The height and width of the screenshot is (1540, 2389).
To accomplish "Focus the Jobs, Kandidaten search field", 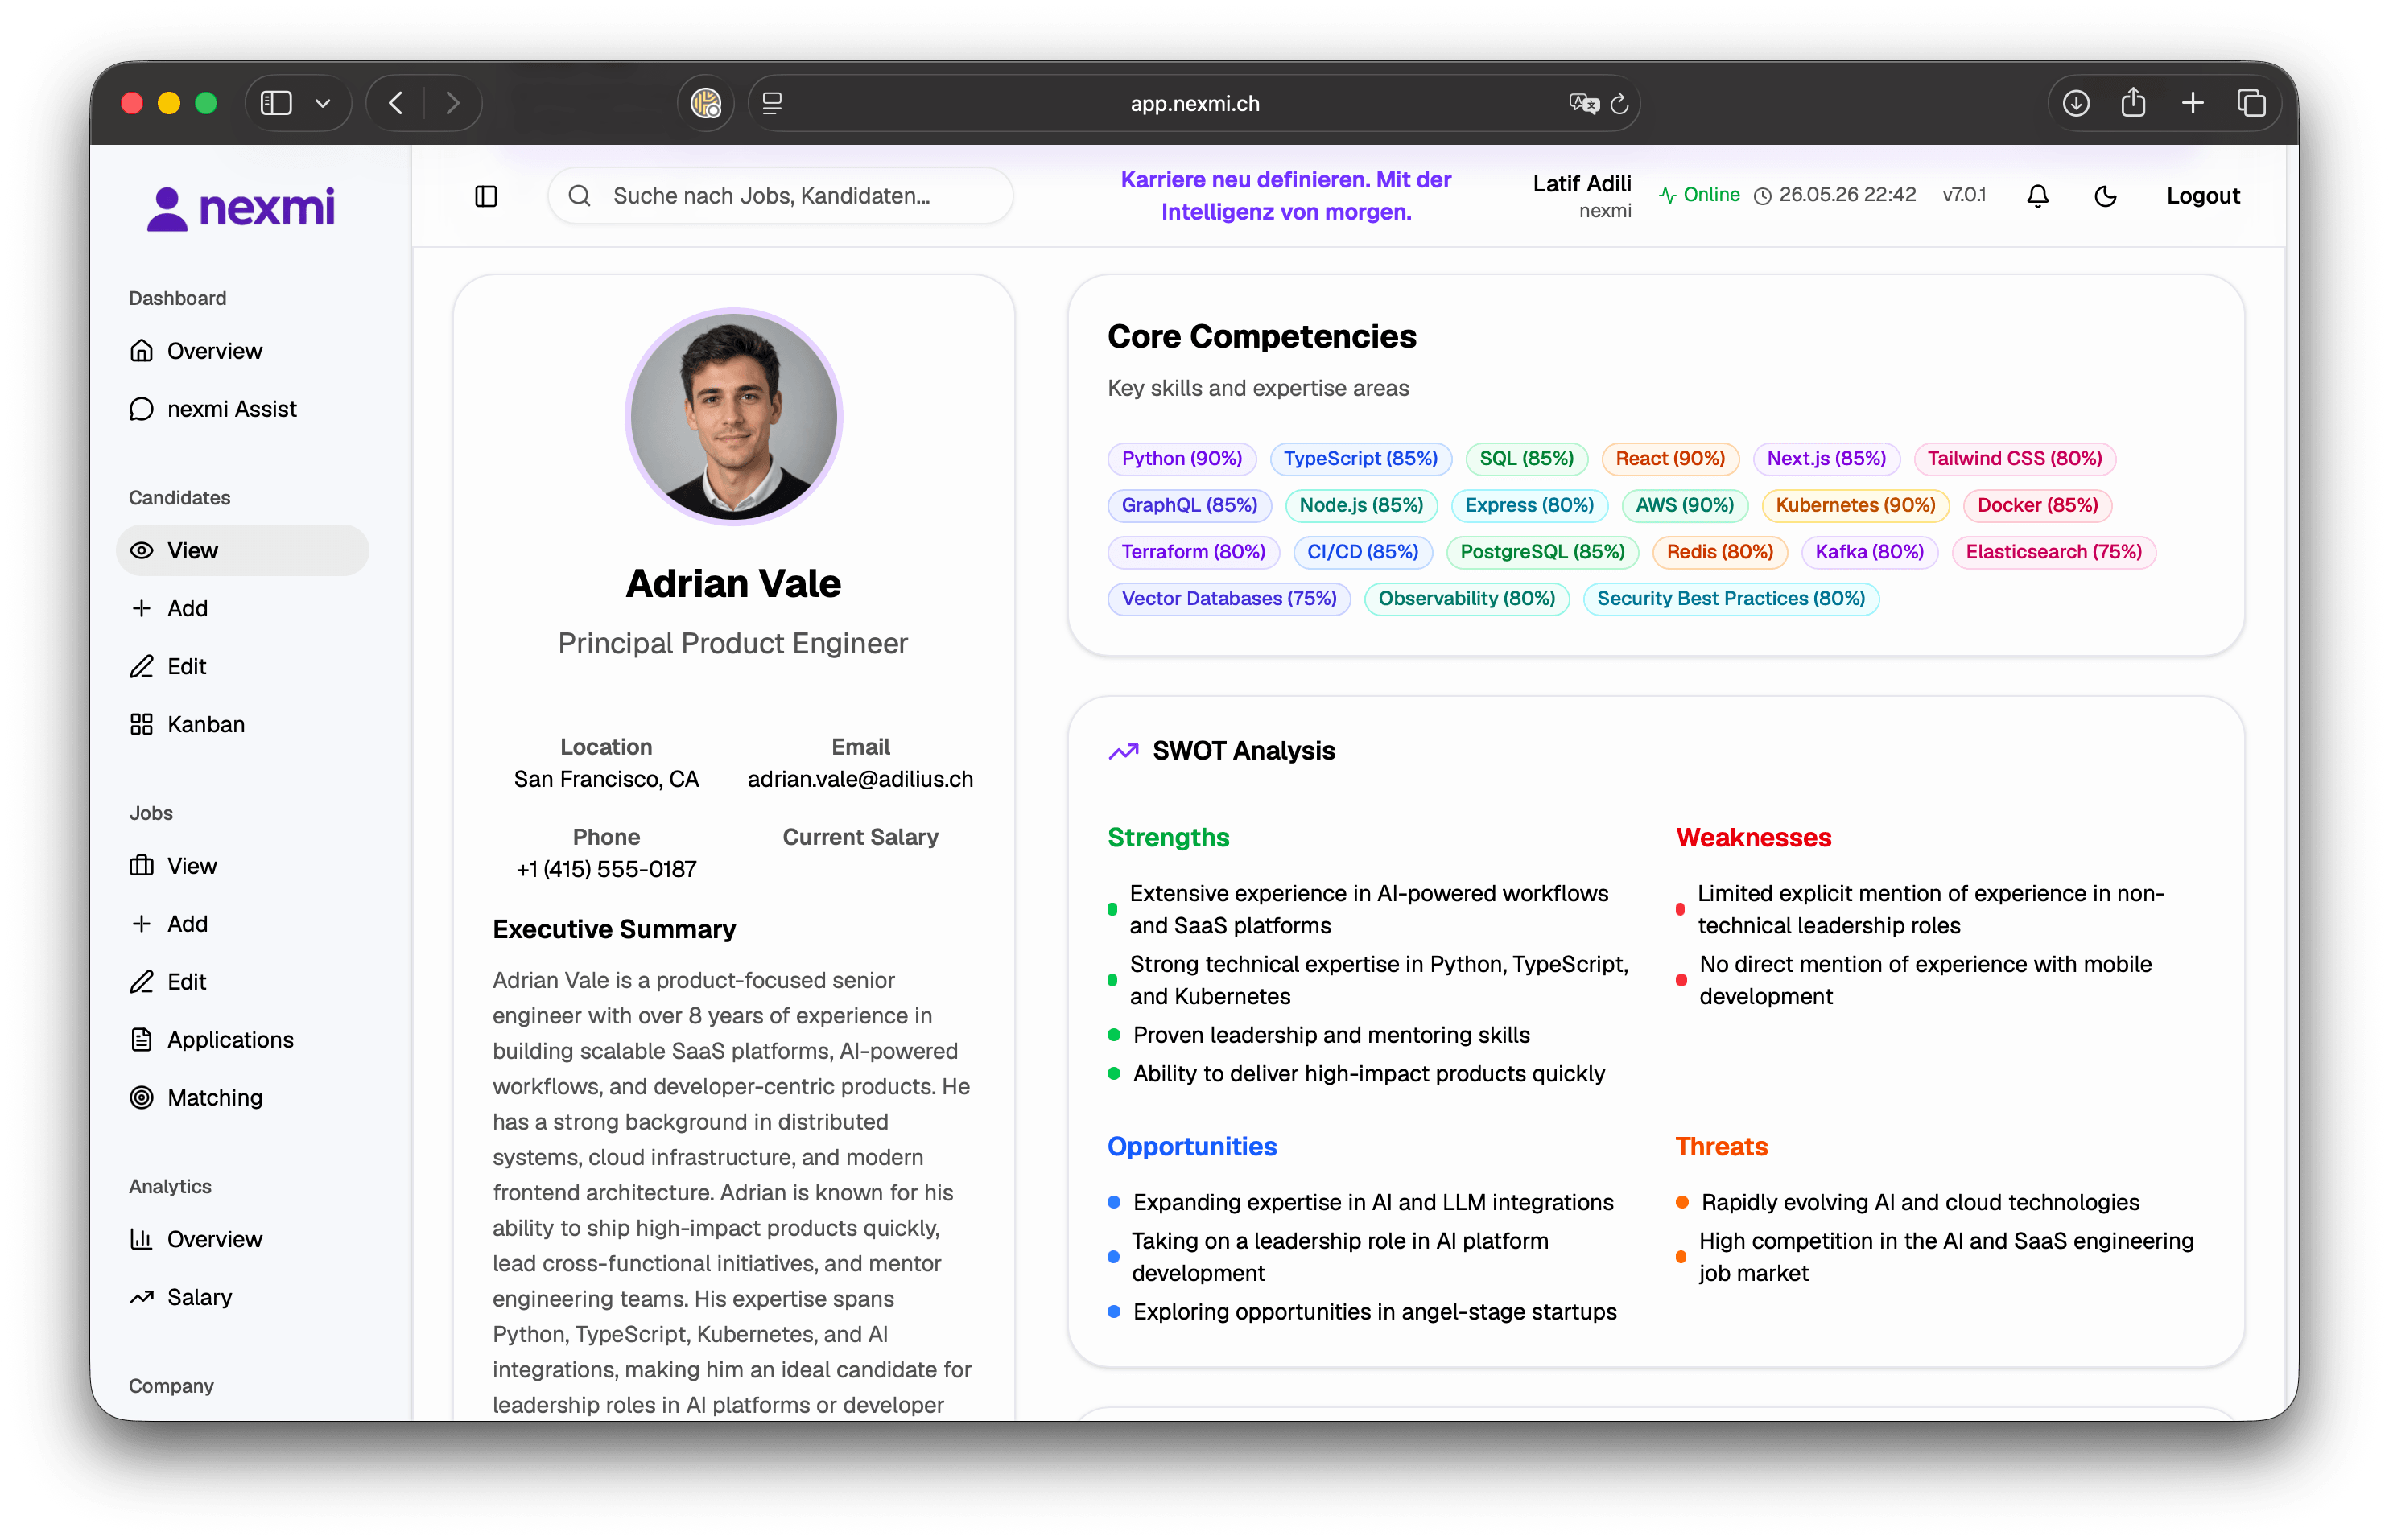I will tap(780, 196).
